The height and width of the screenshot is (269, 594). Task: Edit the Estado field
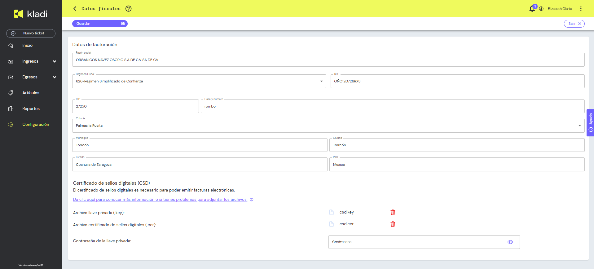[200, 165]
